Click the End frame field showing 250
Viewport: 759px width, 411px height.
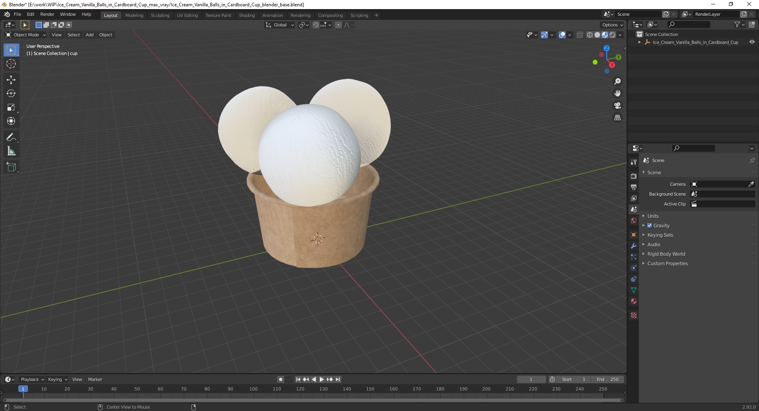(x=608, y=379)
